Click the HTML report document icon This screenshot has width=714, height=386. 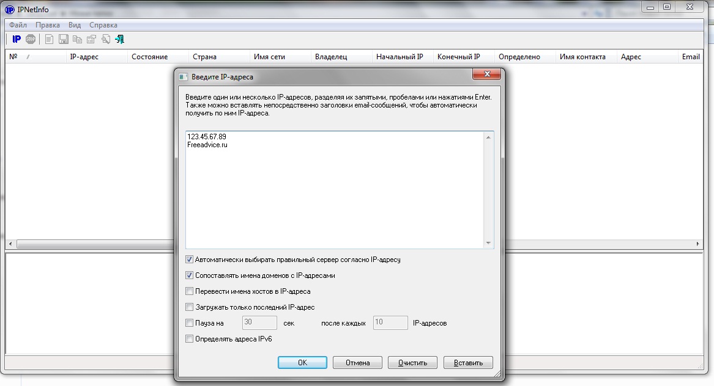coord(49,39)
